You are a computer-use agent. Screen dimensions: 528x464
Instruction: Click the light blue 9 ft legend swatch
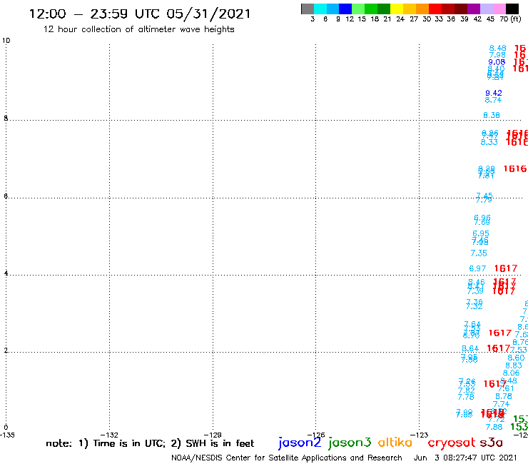click(x=333, y=9)
